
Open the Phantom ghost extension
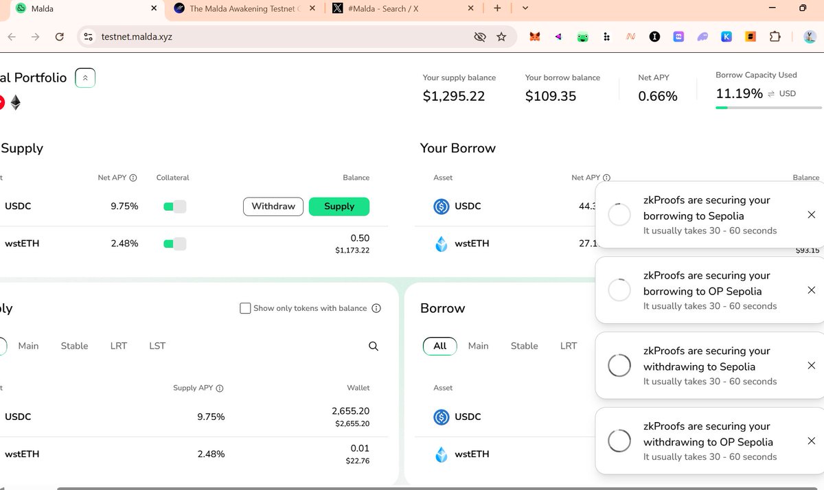702,37
